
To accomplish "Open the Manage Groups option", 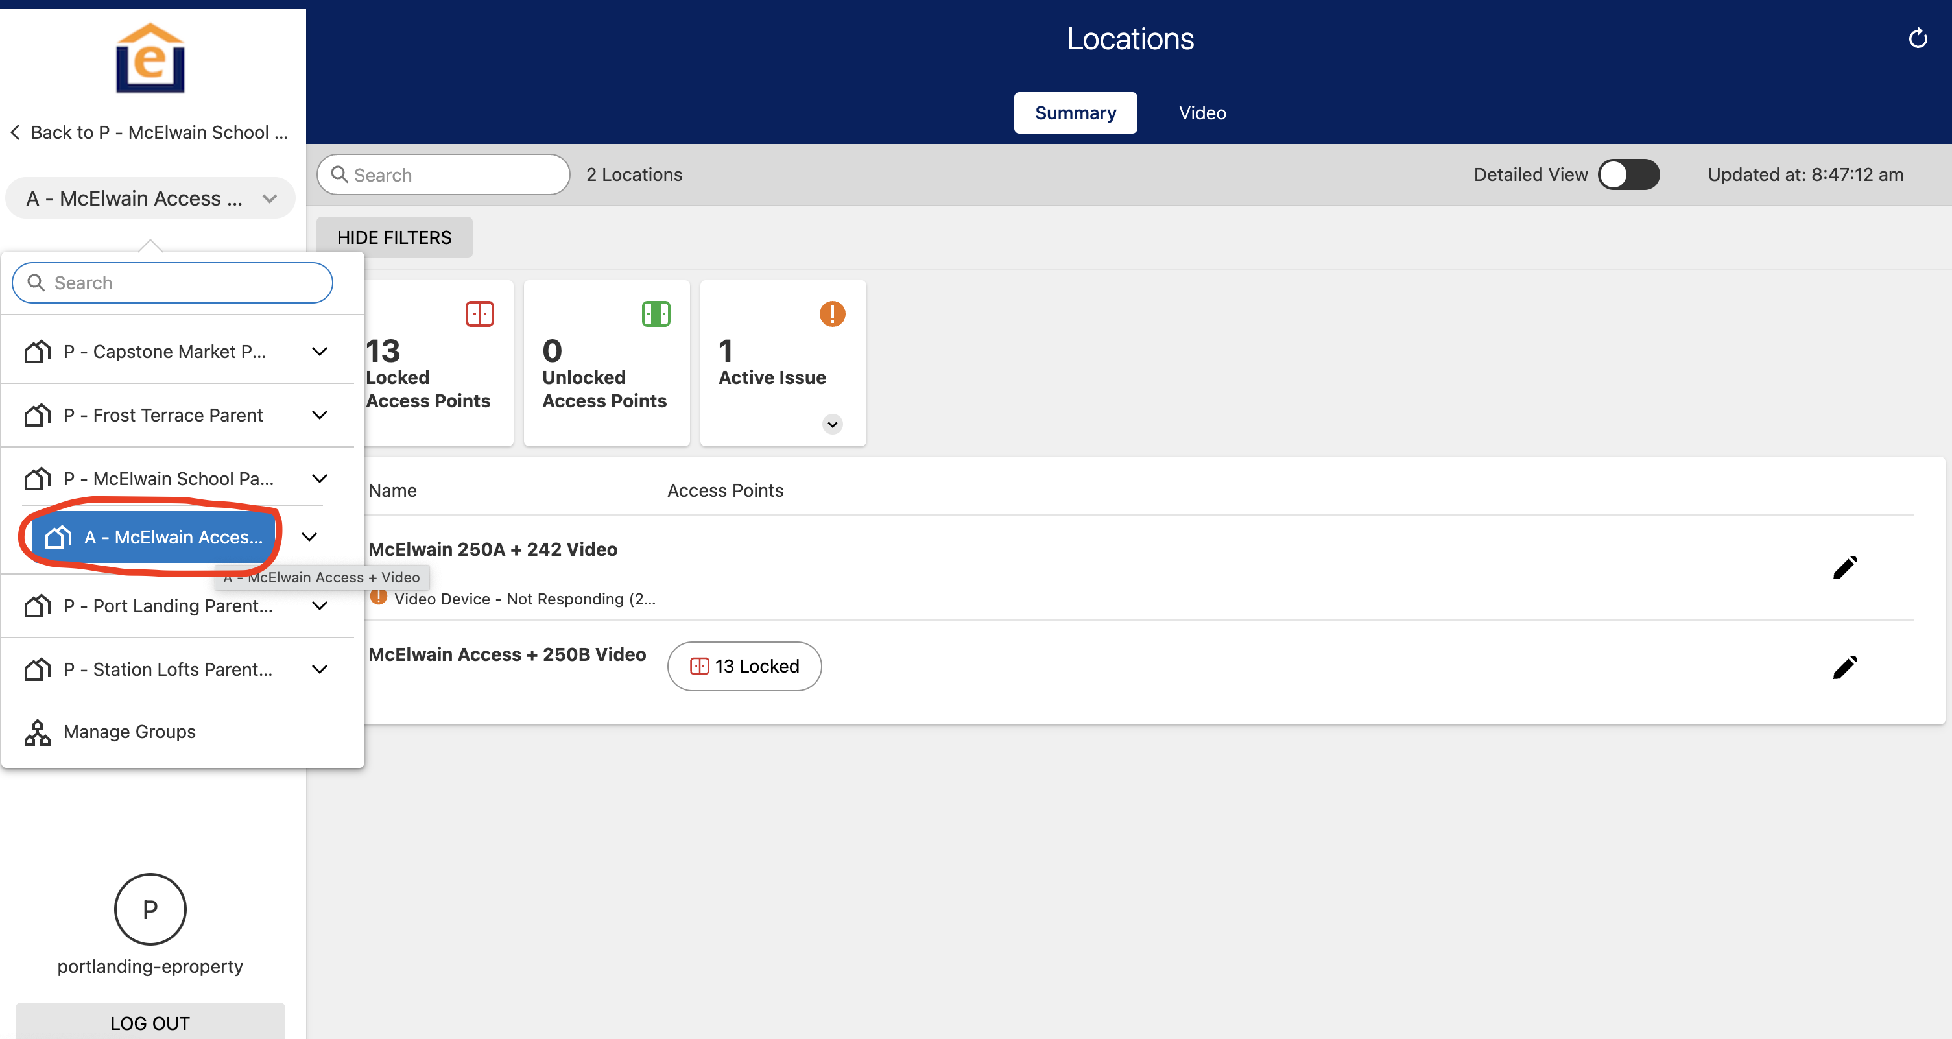I will click(129, 732).
